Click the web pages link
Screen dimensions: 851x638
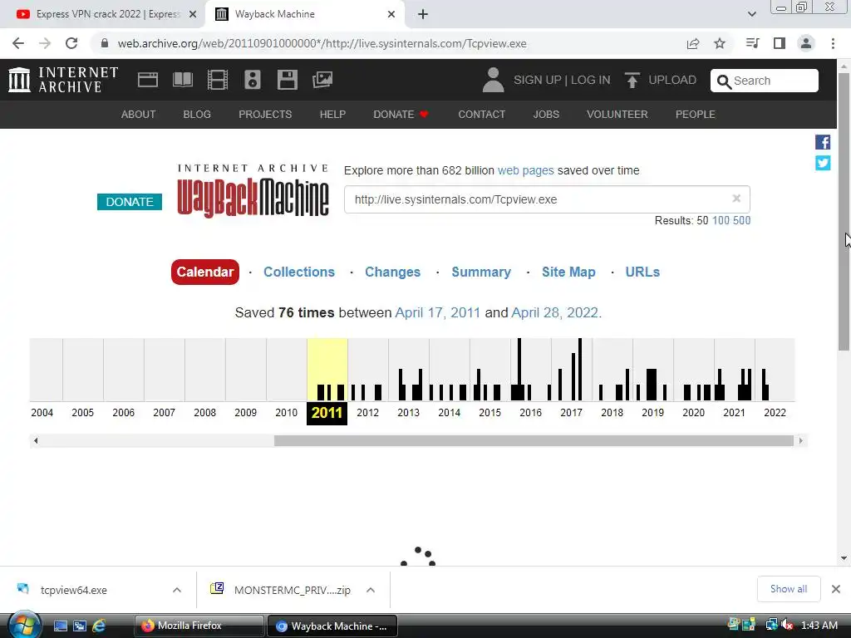click(525, 170)
